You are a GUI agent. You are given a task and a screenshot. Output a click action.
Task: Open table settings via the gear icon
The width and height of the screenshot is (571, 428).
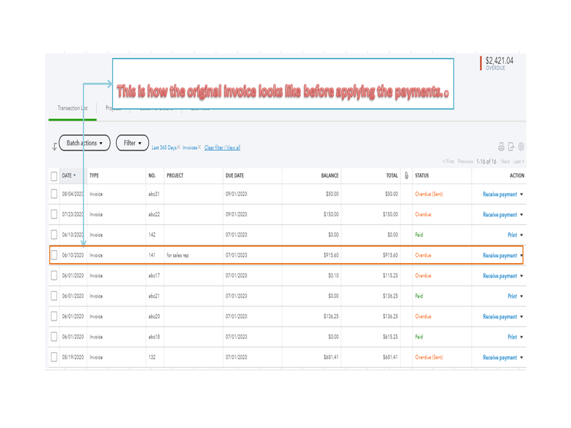click(522, 146)
